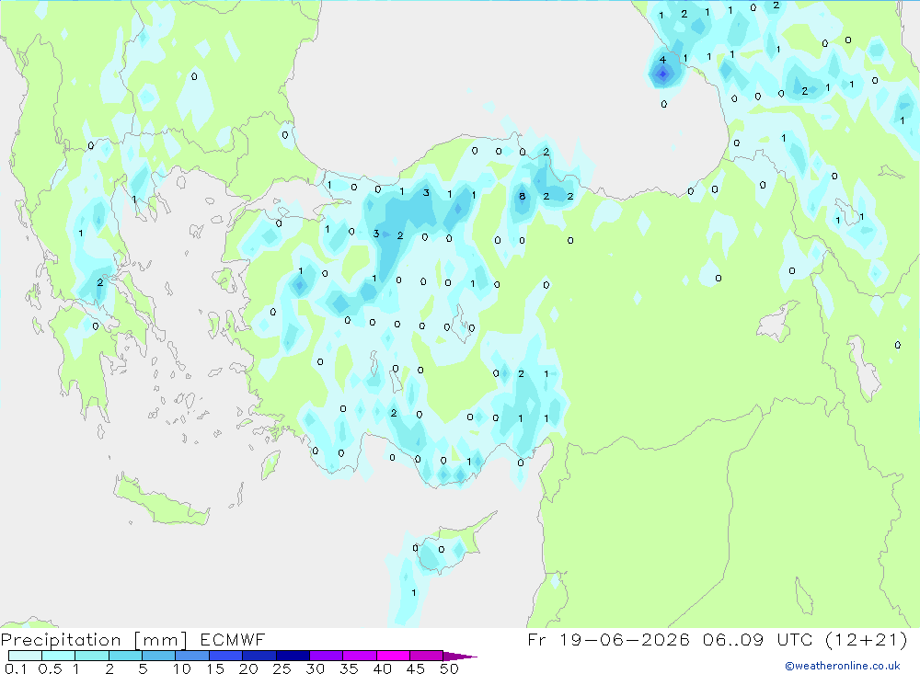
Task: Click the 20–25 mm legend color box
Action: [259, 656]
